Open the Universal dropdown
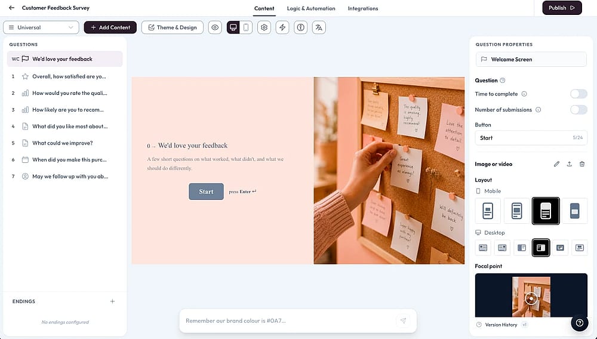 click(x=41, y=27)
